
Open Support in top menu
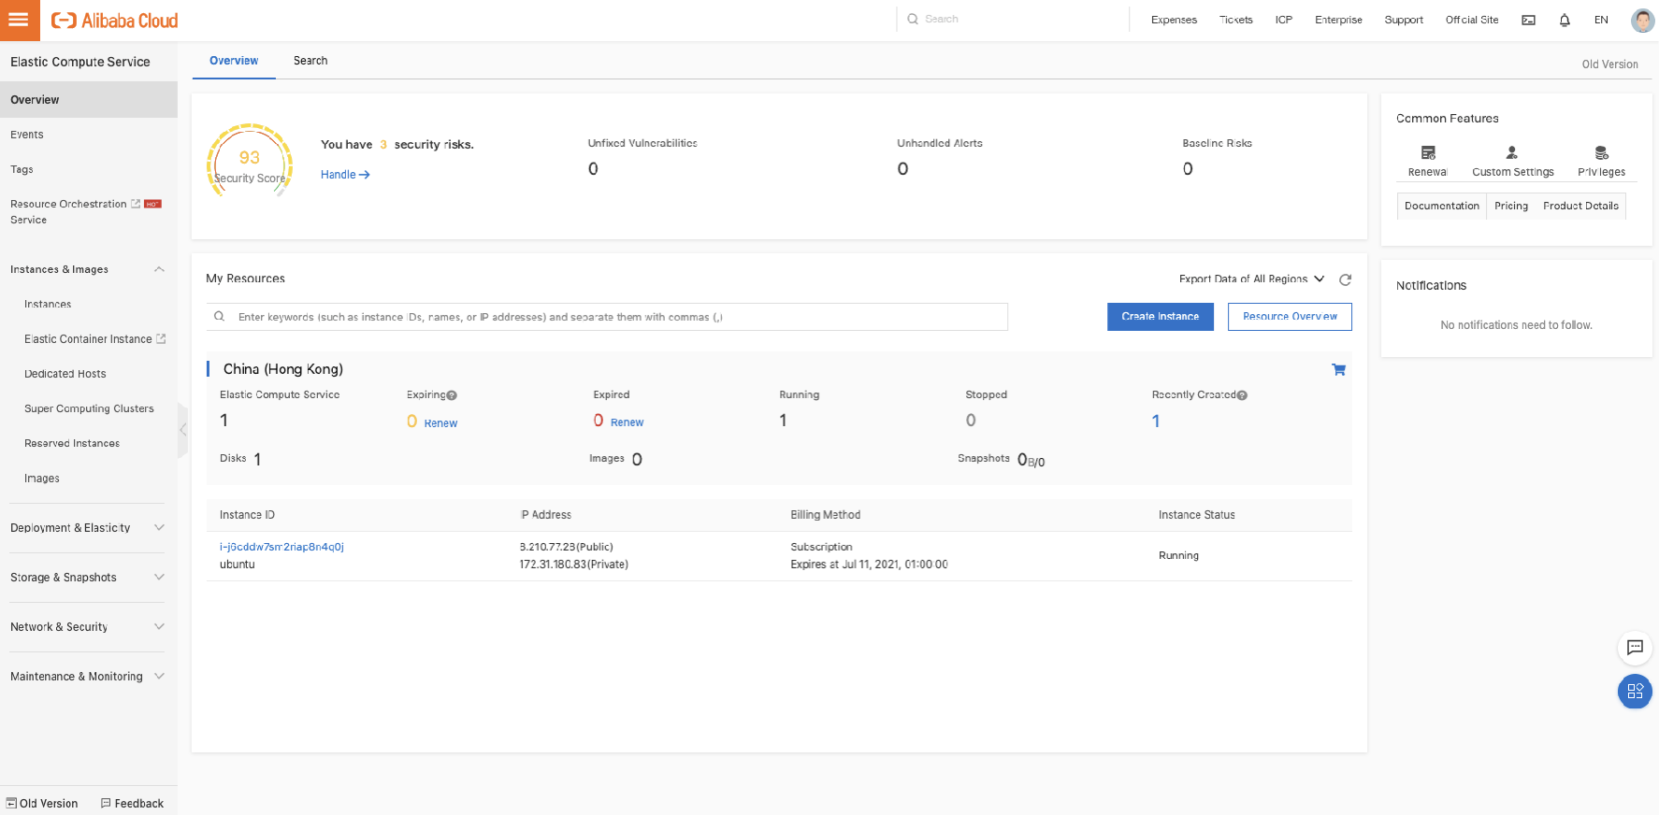pos(1404,20)
